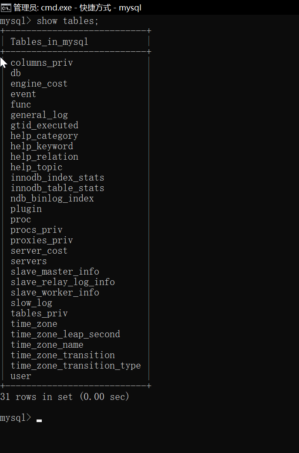The height and width of the screenshot is (453, 299).
Task: Click the innodb_index_stats row
Action: tap(57, 178)
